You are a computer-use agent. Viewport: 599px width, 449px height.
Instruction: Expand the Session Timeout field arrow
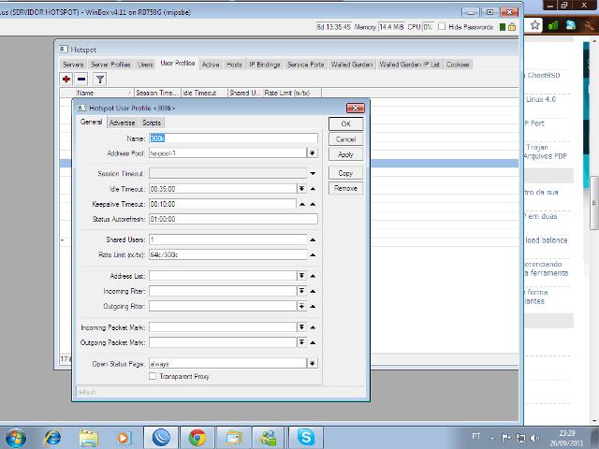[x=312, y=173]
